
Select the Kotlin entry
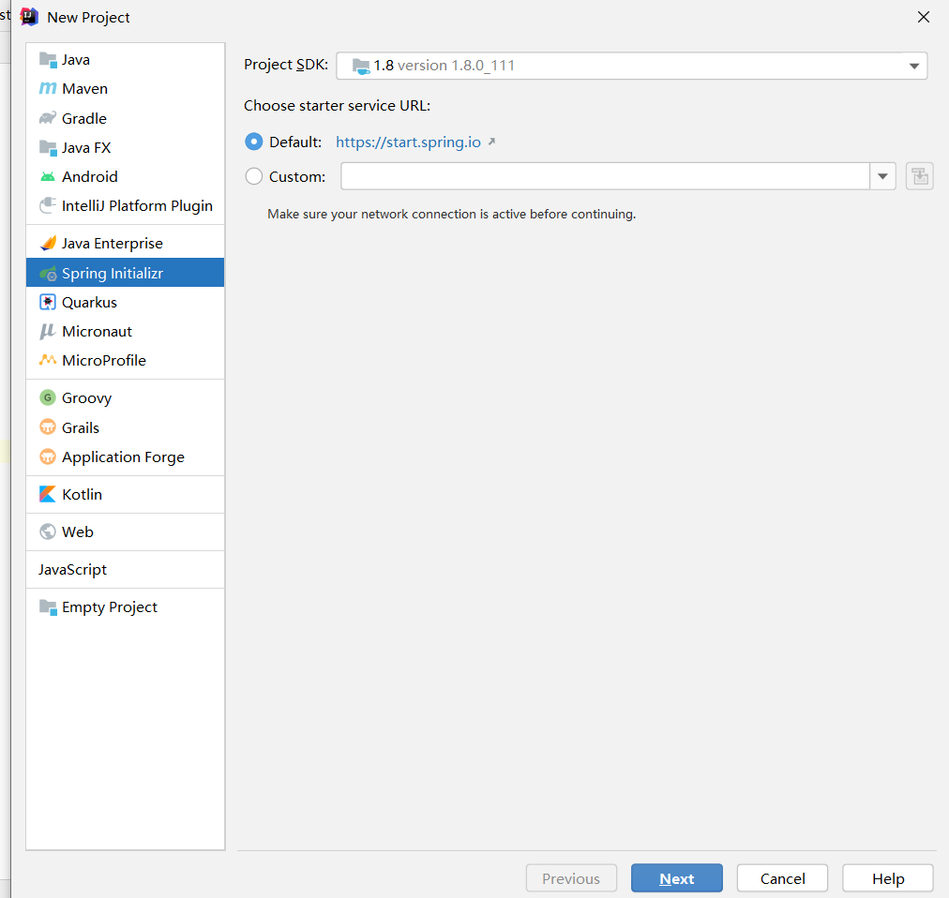point(126,494)
